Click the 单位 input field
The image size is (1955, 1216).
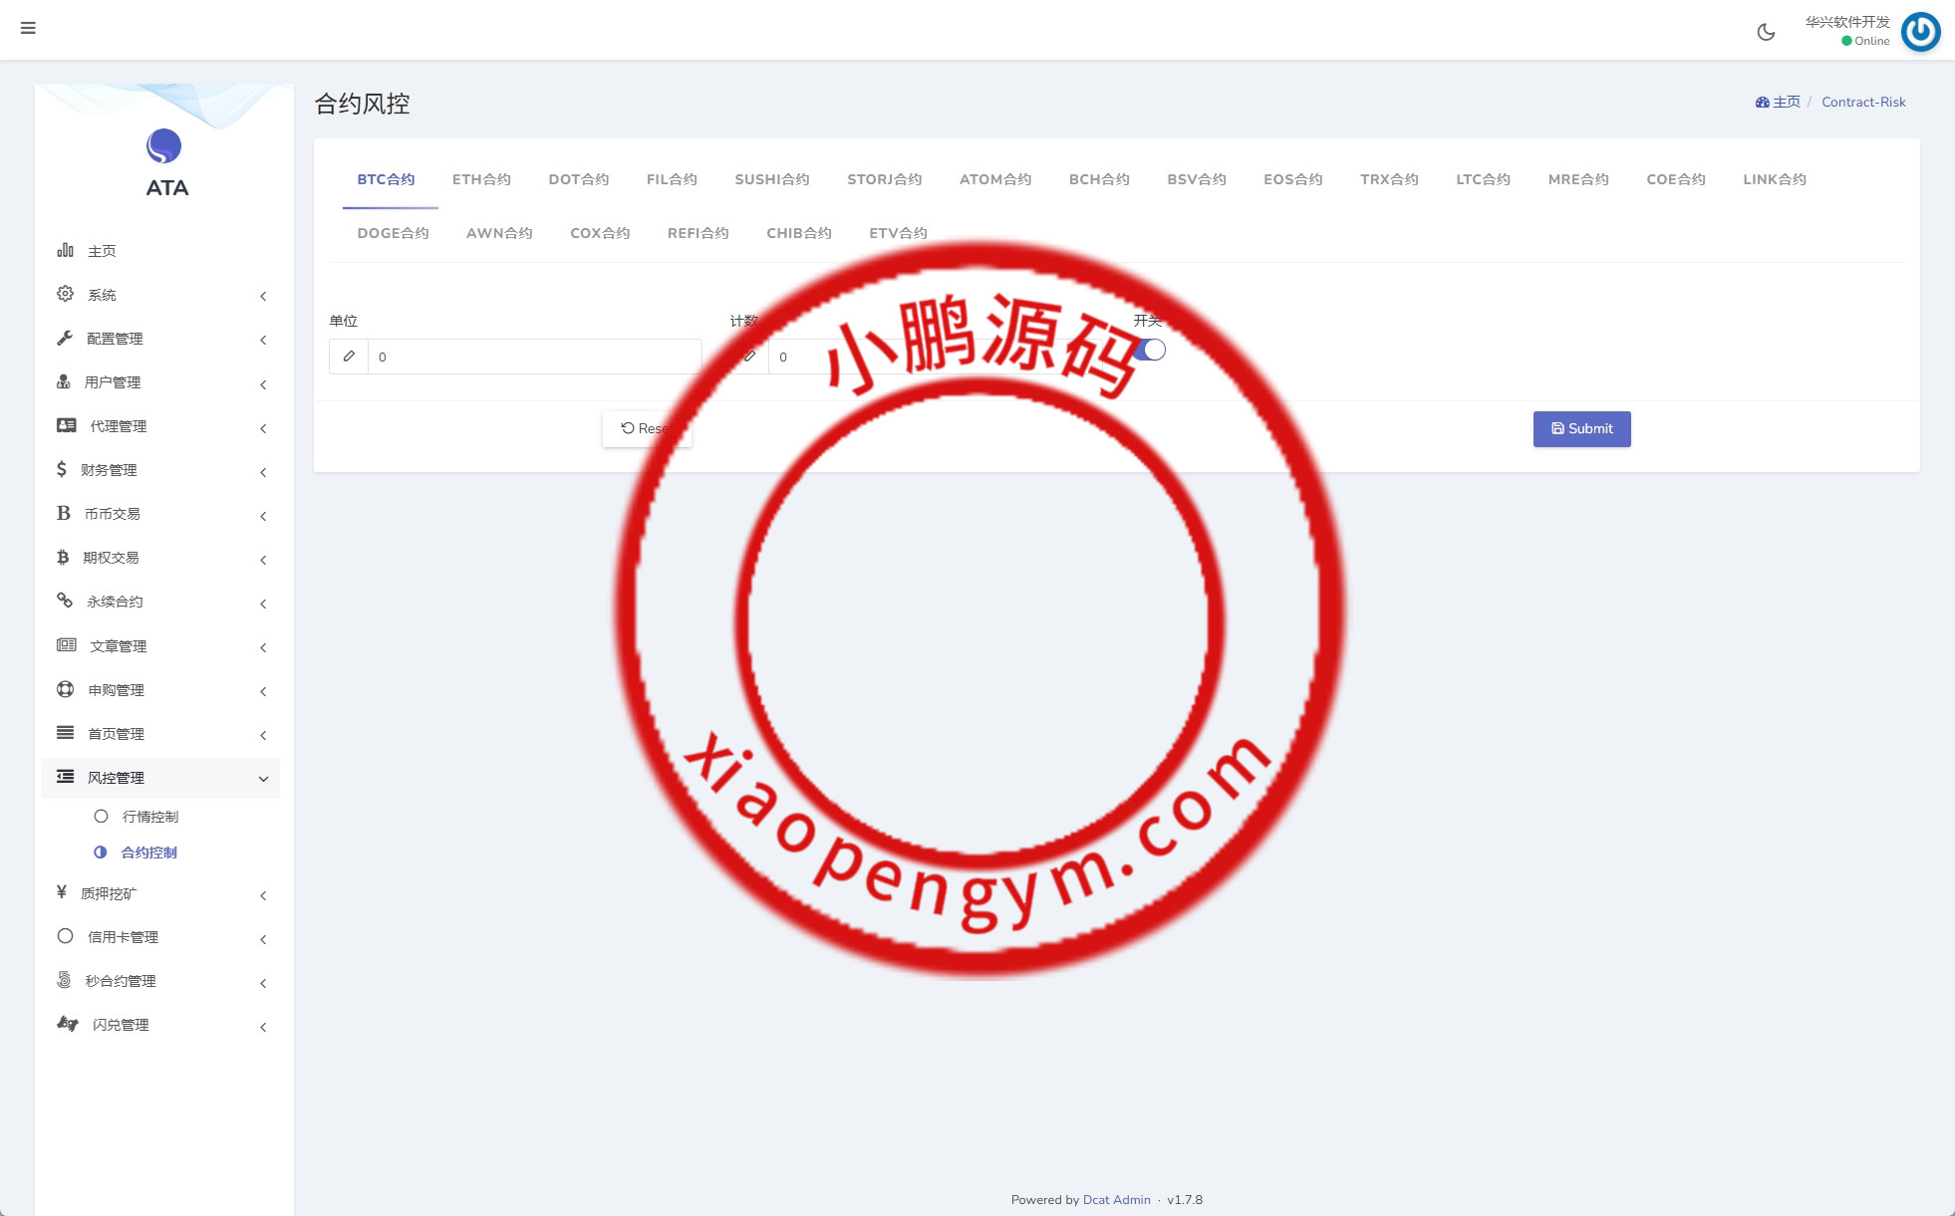(x=534, y=357)
